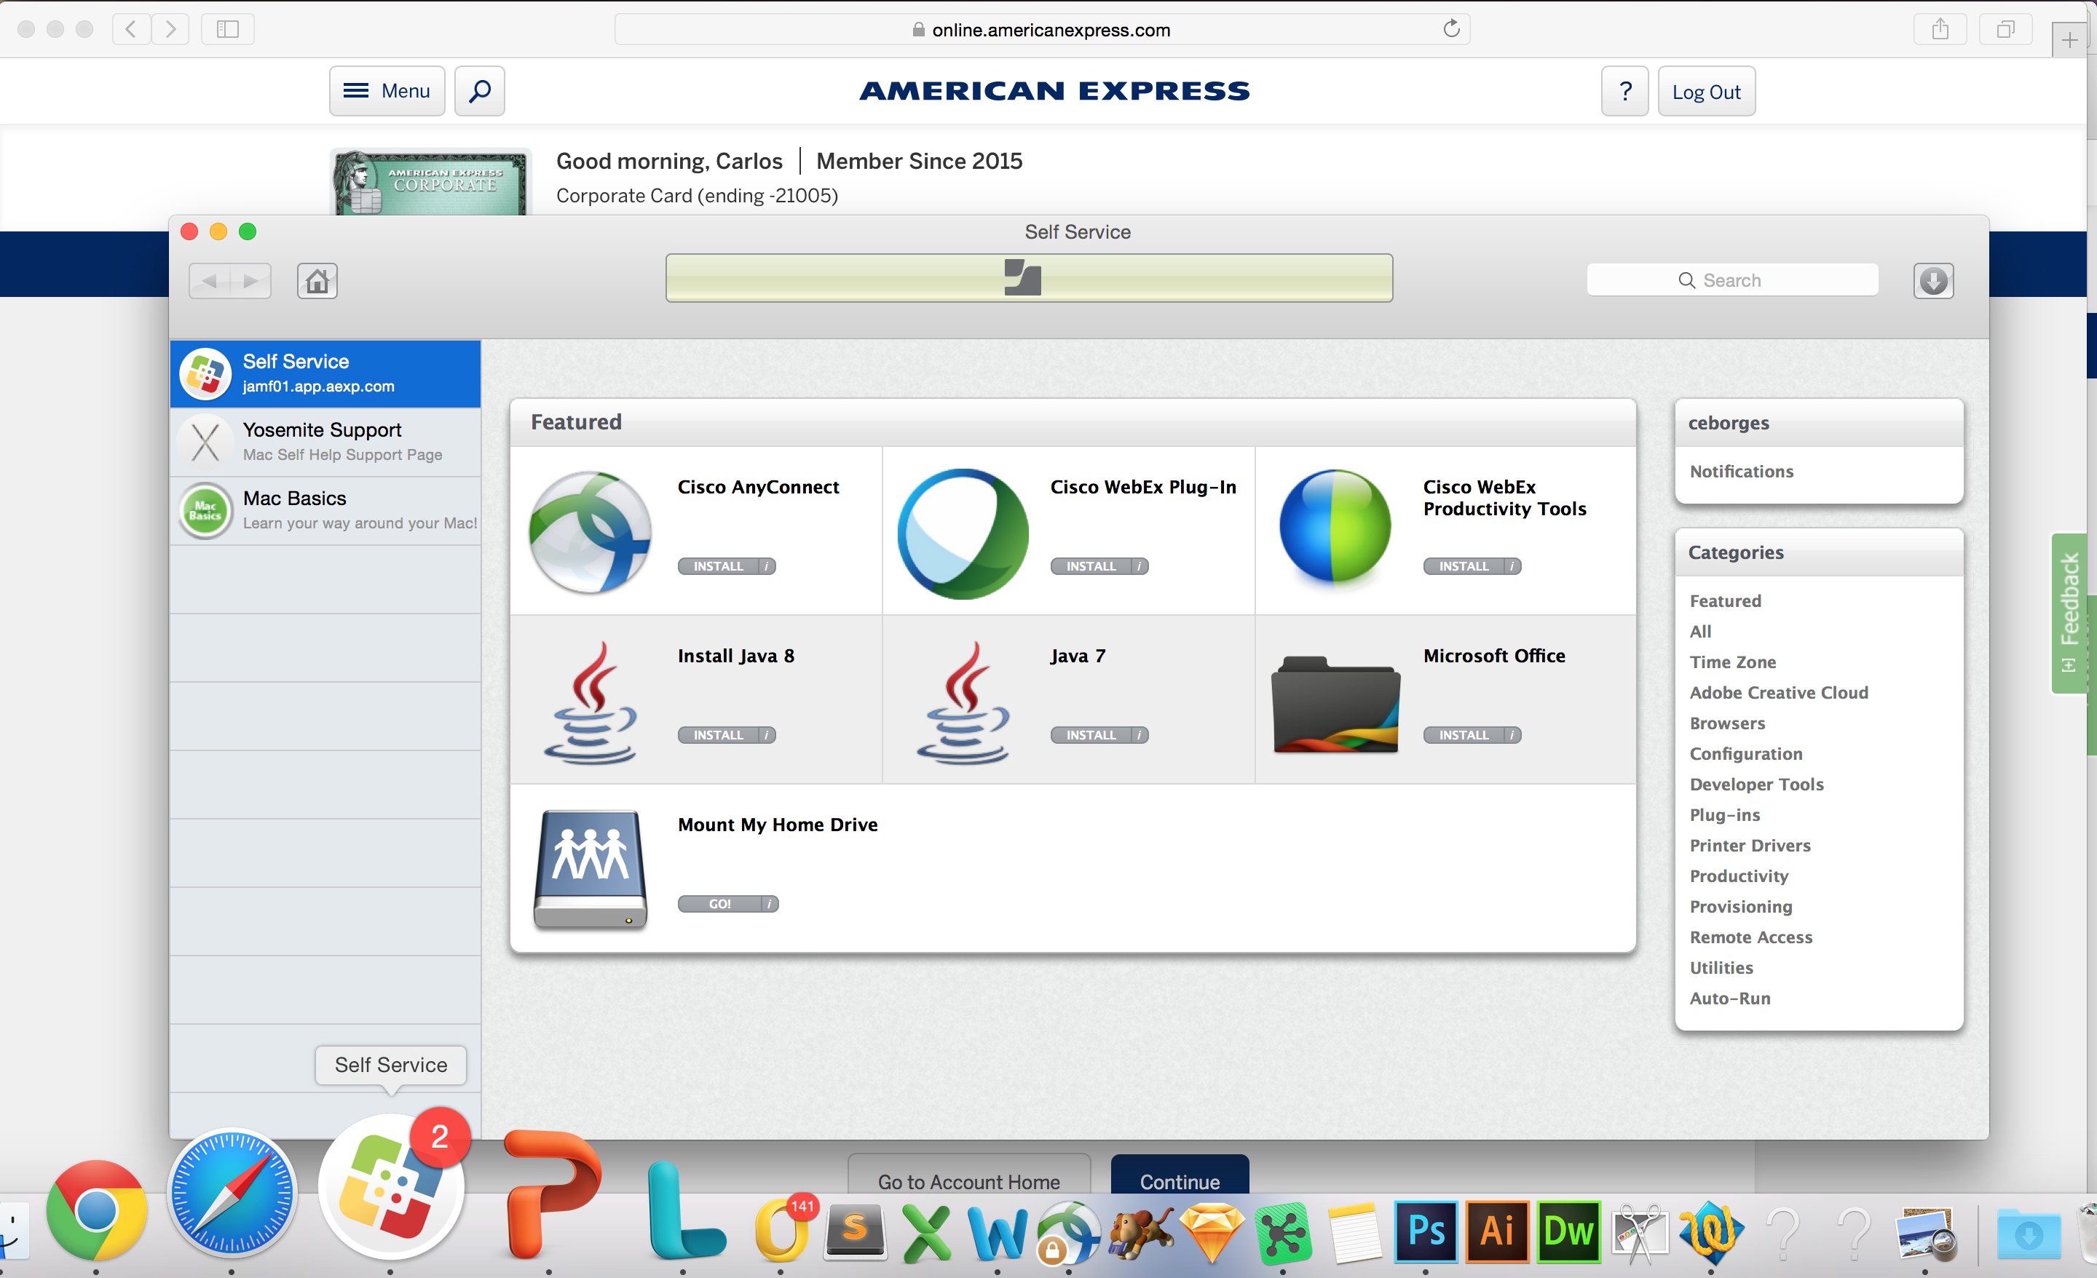The width and height of the screenshot is (2097, 1278).
Task: Open the American Express Menu button
Action: point(387,91)
